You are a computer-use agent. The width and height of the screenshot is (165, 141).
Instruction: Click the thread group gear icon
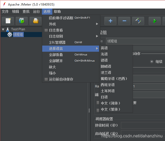(x=10, y=34)
